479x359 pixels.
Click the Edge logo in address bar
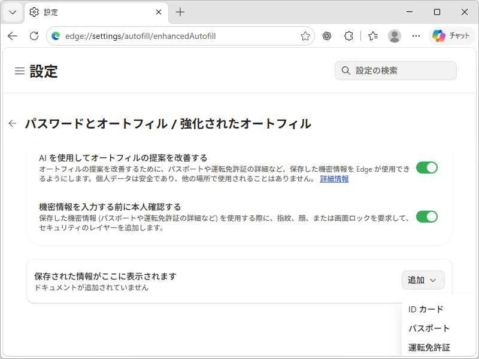click(x=56, y=36)
